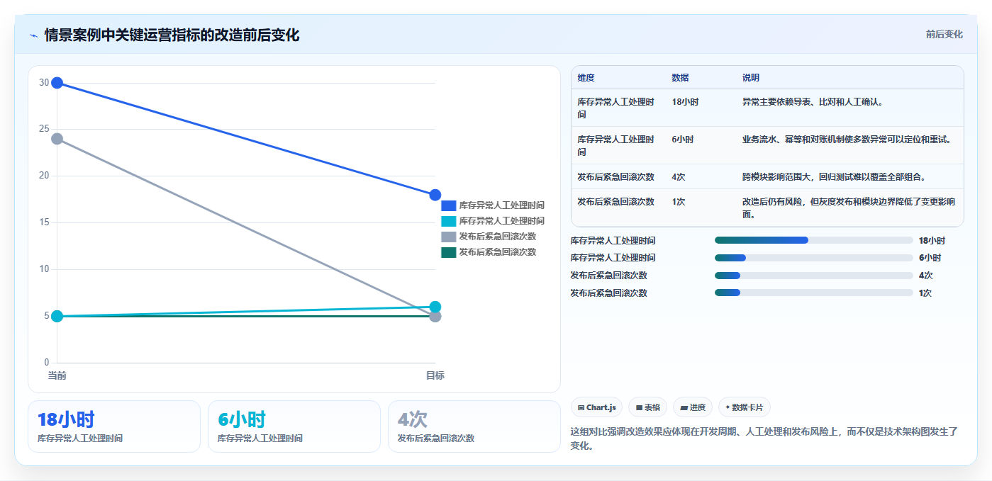The width and height of the screenshot is (992, 481).
Task: Click the cyan data point at value 6
Action: [435, 307]
